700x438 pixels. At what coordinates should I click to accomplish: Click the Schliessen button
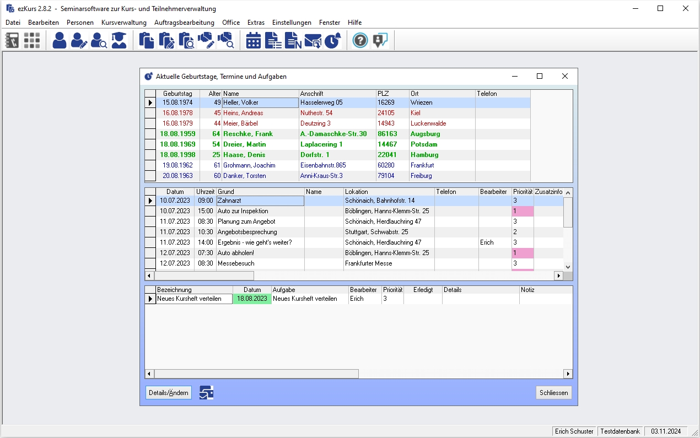[x=553, y=392]
